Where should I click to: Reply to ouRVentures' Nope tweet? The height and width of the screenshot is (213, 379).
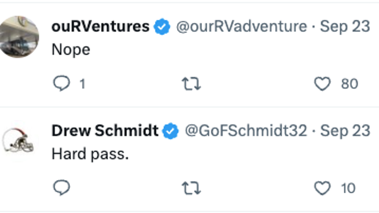coord(62,83)
